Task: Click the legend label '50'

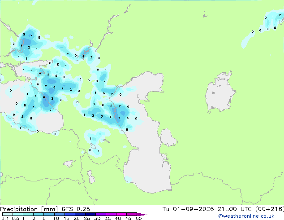Action: click(x=138, y=218)
